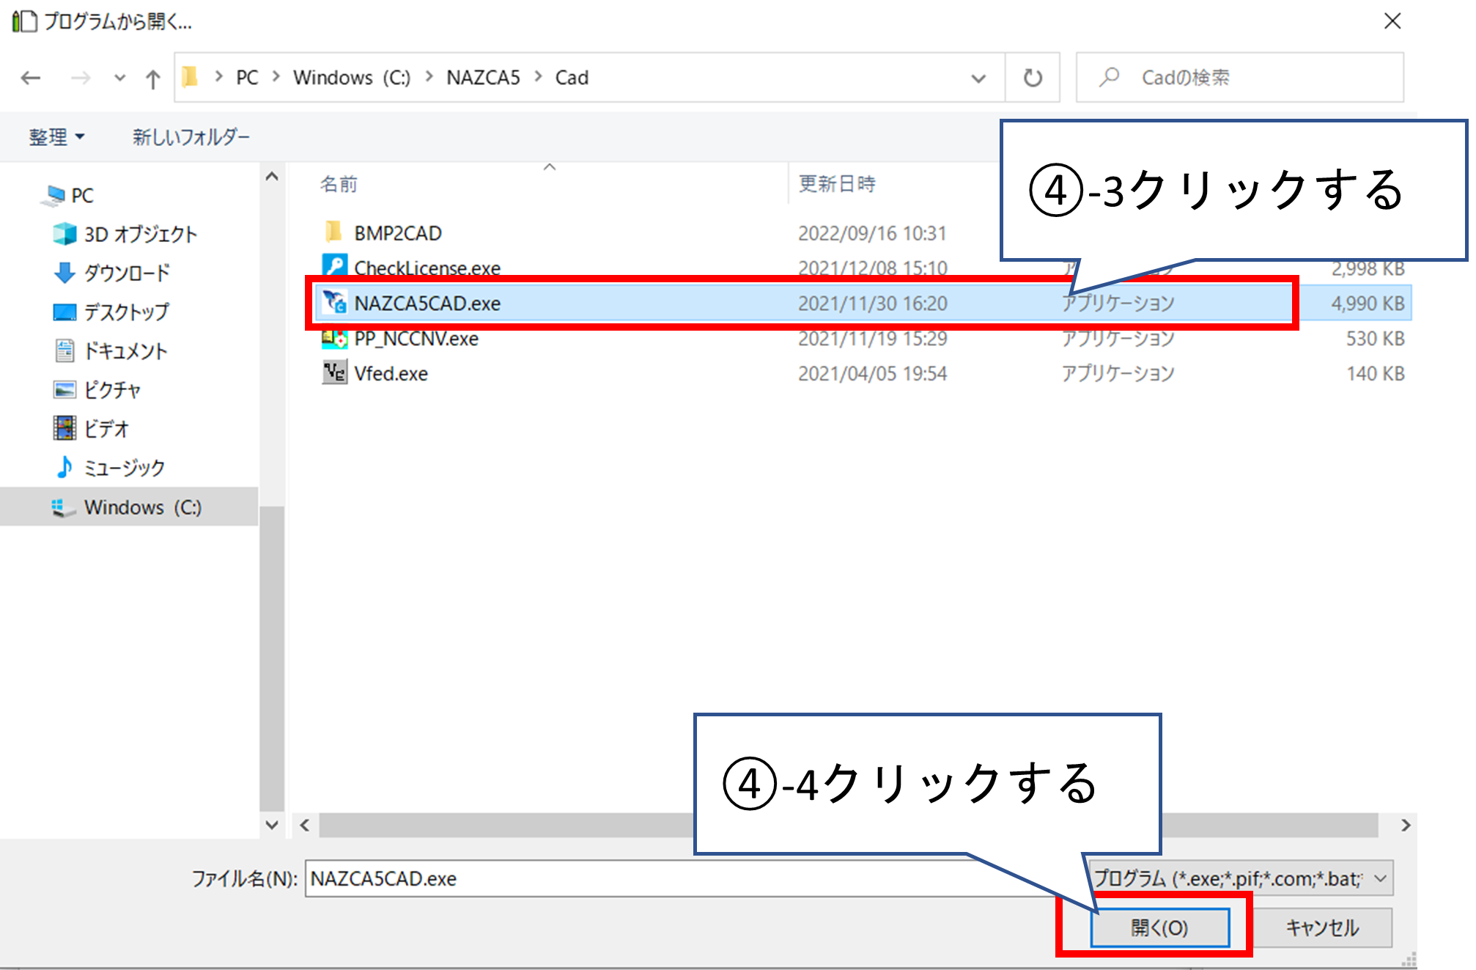Screen dimensions: 1476x970
Task: Click the downloads arrow icon
Action: 64,273
